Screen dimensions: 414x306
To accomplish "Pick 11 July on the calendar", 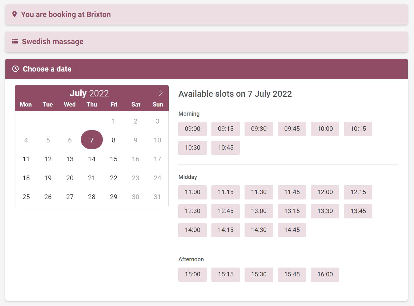I will (26, 159).
